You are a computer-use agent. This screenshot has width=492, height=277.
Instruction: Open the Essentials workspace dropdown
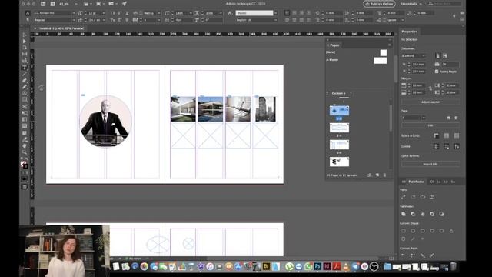tap(411, 4)
